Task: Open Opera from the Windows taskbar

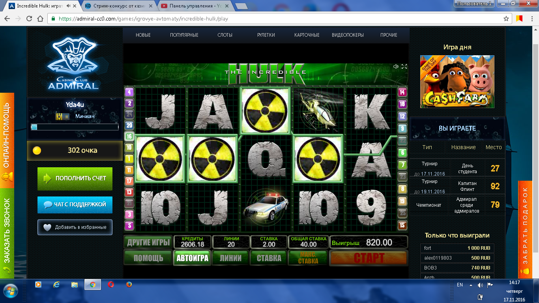Action: [x=111, y=284]
